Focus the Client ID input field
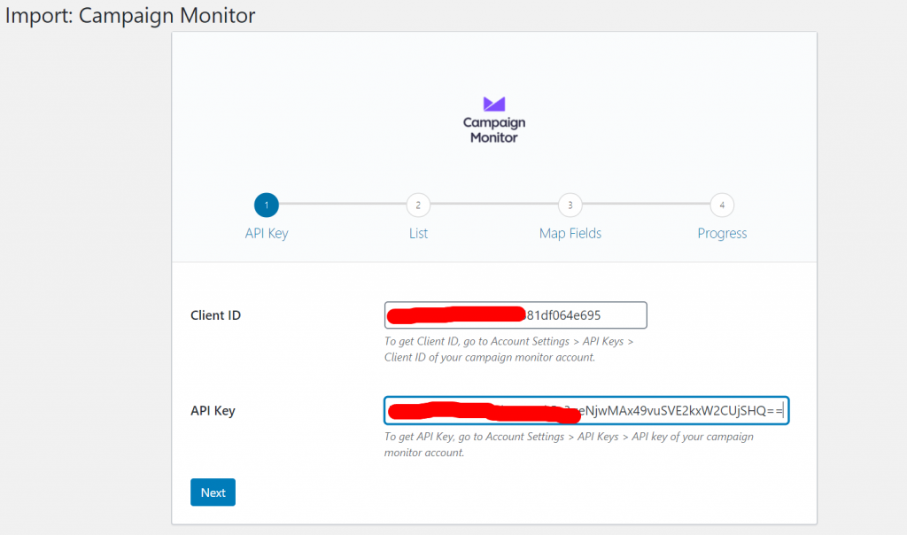The image size is (907, 535). tap(516, 315)
